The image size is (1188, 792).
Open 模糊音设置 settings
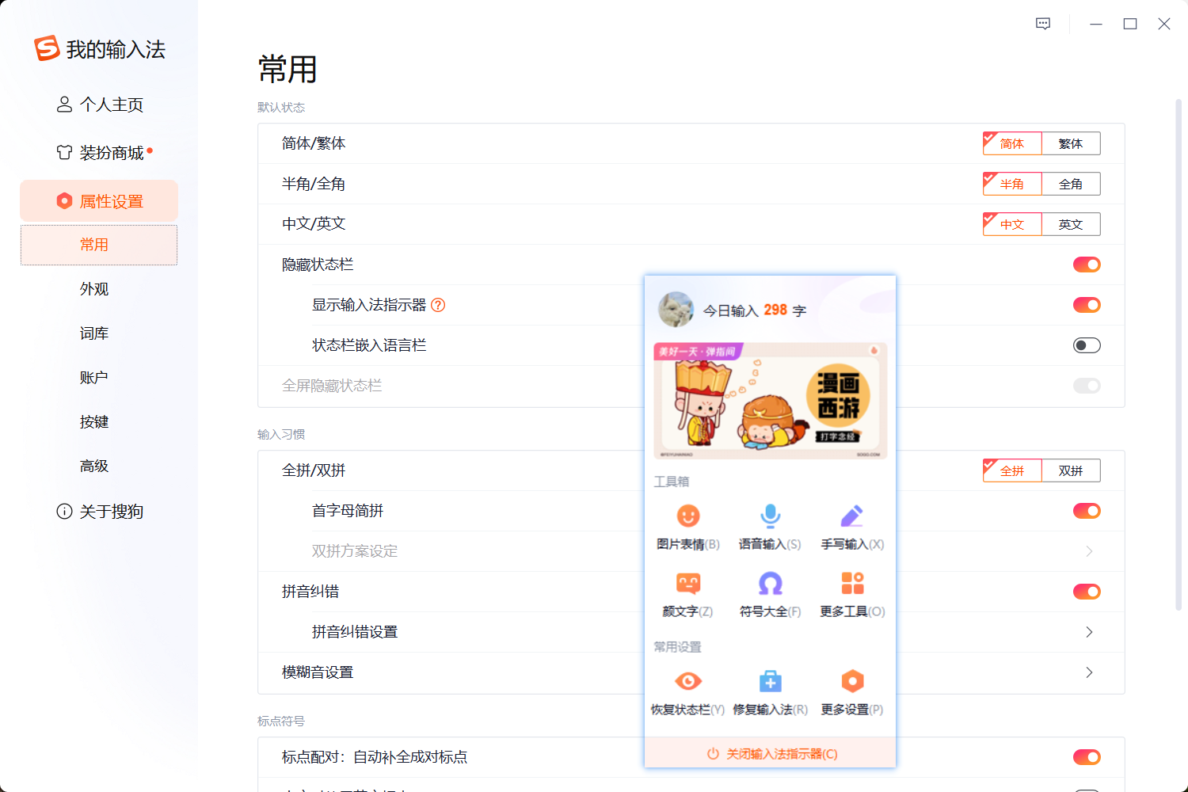pyautogui.click(x=1089, y=672)
